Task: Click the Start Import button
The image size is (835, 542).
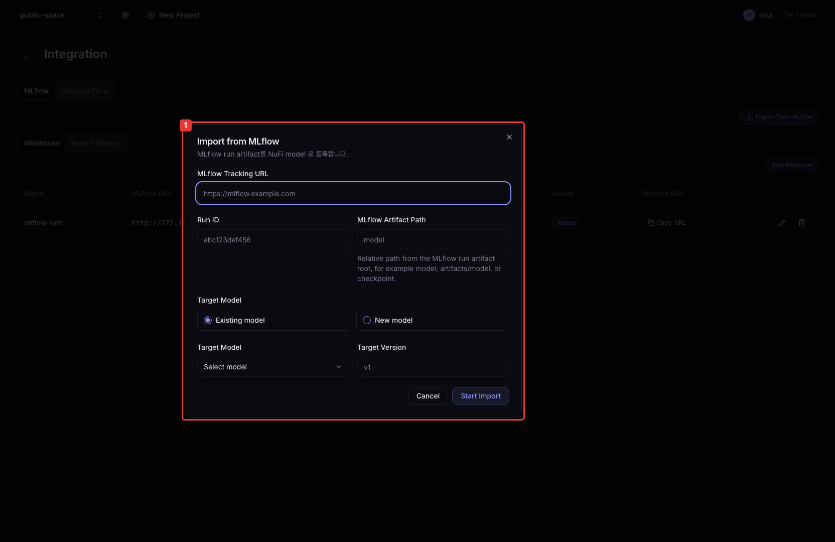Action: (x=481, y=396)
